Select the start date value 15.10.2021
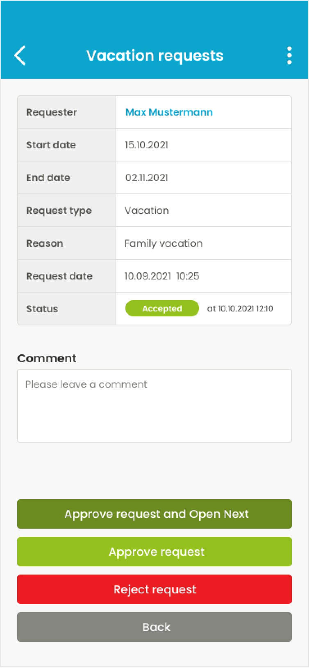 coord(146,145)
